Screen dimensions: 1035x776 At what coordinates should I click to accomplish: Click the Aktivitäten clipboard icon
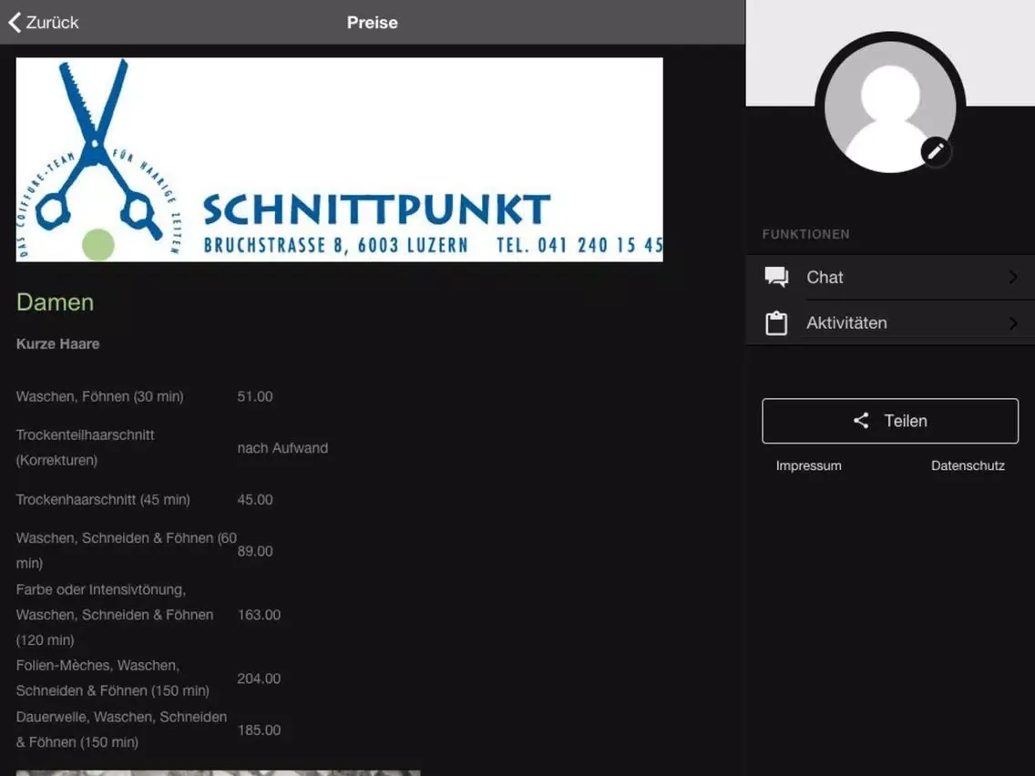tap(776, 323)
